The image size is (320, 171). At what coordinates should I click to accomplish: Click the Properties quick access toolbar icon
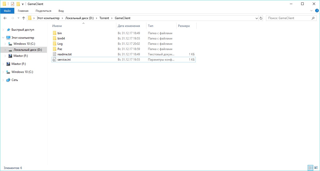pos(13,4)
